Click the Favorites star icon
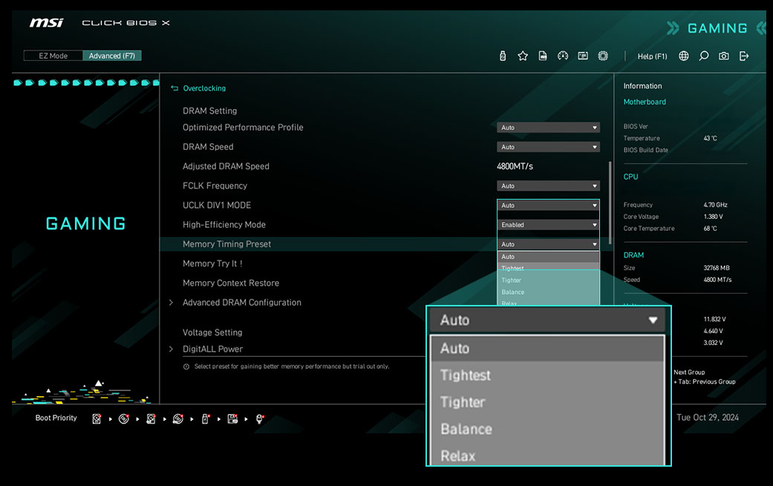This screenshot has width=773, height=486. click(x=523, y=56)
